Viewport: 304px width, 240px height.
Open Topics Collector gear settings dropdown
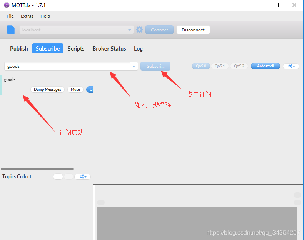coord(83,176)
